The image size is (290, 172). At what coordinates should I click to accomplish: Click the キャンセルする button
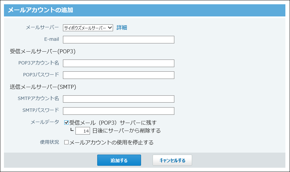[x=172, y=160]
